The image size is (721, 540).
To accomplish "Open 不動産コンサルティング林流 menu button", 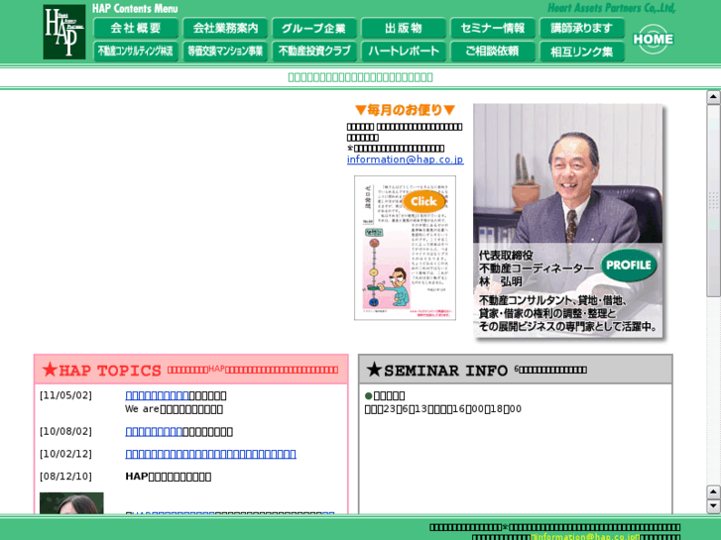I will tap(136, 51).
